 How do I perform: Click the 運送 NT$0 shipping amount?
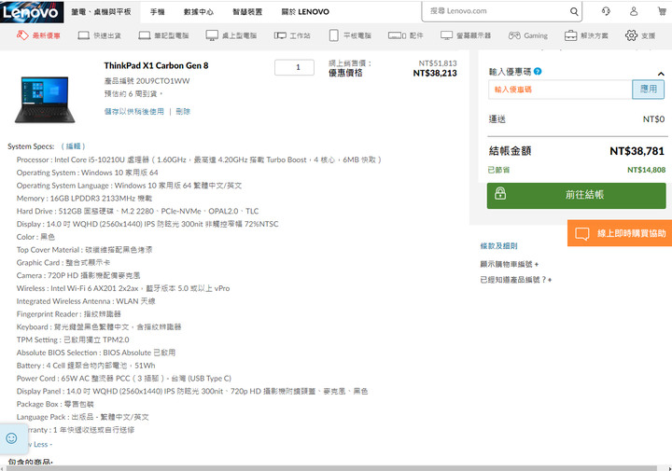[653, 119]
